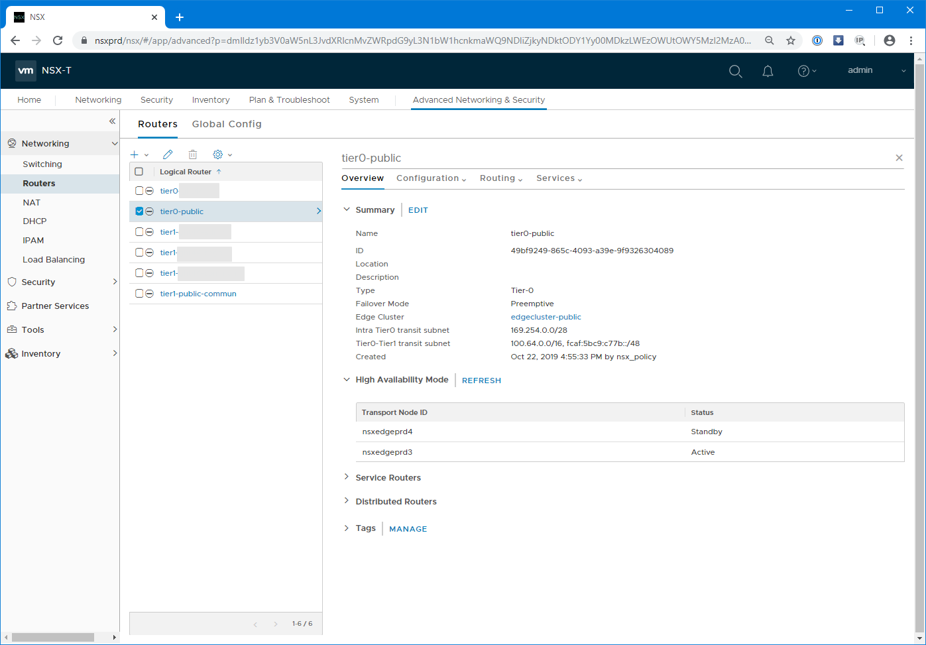Click the edgecluster-public link
The image size is (926, 645).
(x=546, y=317)
